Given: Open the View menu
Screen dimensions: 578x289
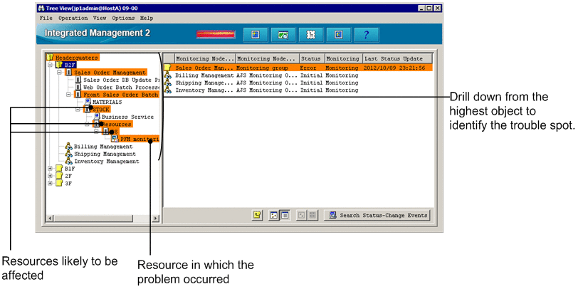Looking at the screenshot, I should click(x=100, y=18).
